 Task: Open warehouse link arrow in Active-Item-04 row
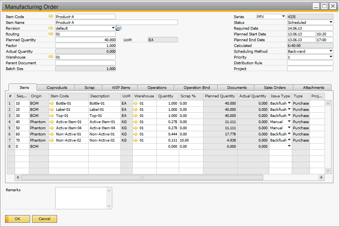tap(135, 128)
